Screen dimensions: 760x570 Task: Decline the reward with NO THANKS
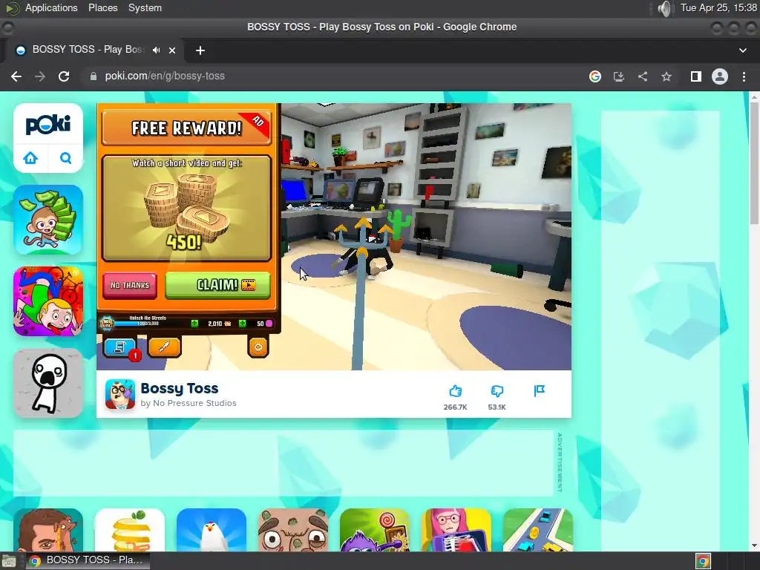click(x=129, y=285)
